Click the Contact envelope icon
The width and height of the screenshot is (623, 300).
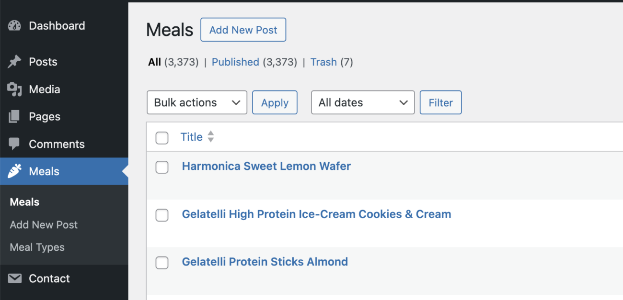pos(14,278)
